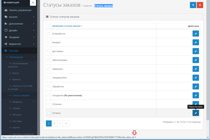Edit the "Неудавшийся" order status
Screen dimensions: 210x140
(x=196, y=78)
